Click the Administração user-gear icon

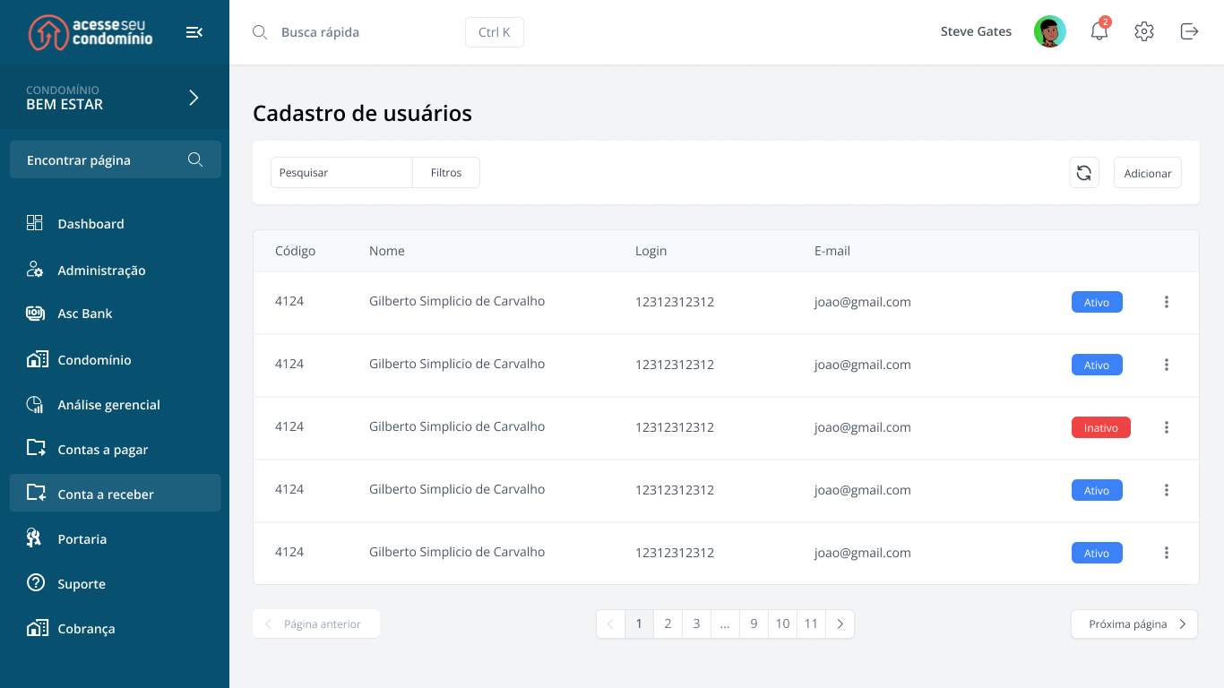(35, 269)
